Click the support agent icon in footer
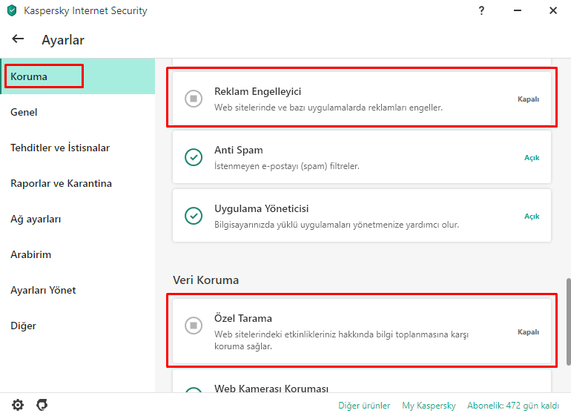The height and width of the screenshot is (416, 571). click(42, 405)
